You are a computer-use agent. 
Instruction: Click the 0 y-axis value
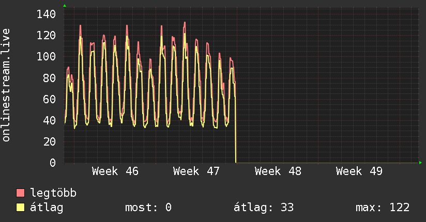(53, 163)
